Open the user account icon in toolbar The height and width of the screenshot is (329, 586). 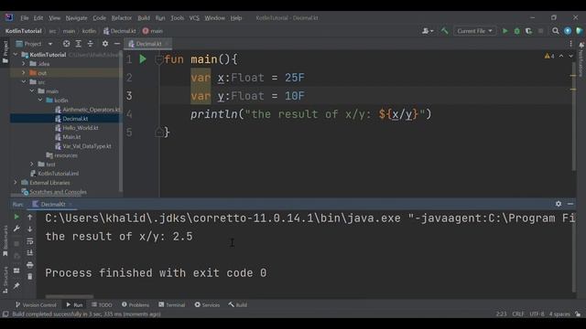(428, 31)
